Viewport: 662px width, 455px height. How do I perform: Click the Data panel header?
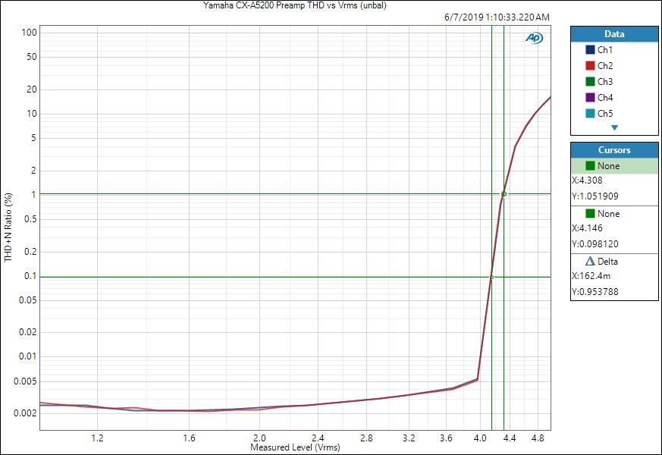(x=614, y=34)
